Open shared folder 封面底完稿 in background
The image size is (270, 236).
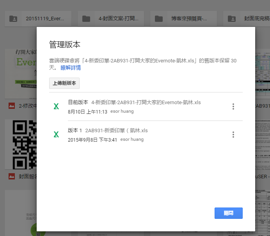point(247,19)
